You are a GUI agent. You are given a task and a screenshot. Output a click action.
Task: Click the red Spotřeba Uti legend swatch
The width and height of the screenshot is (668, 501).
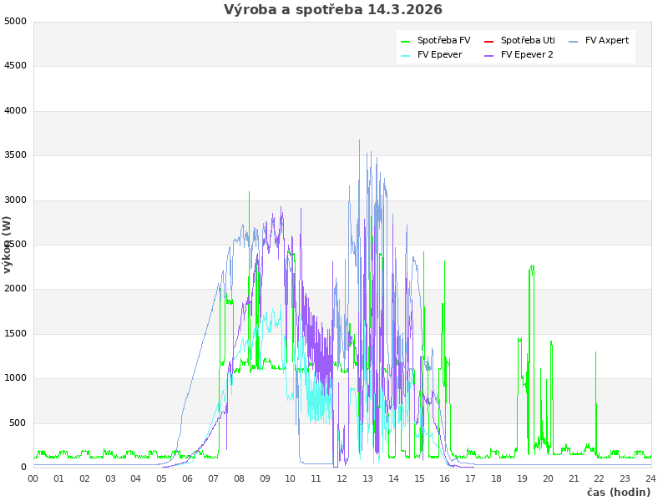[489, 41]
